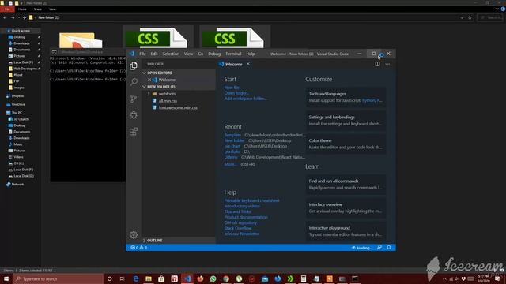This screenshot has width=506, height=284.
Task: Open the Help menu in VS Code
Action: 251,54
